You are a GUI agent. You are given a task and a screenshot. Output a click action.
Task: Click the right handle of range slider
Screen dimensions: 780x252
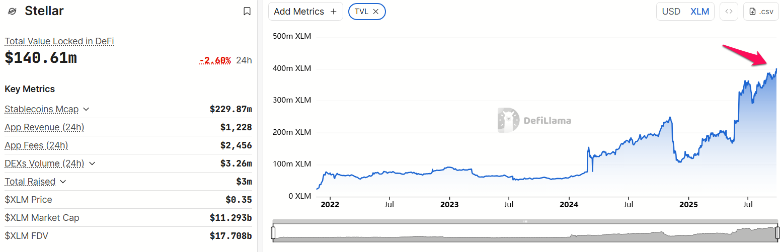(777, 233)
